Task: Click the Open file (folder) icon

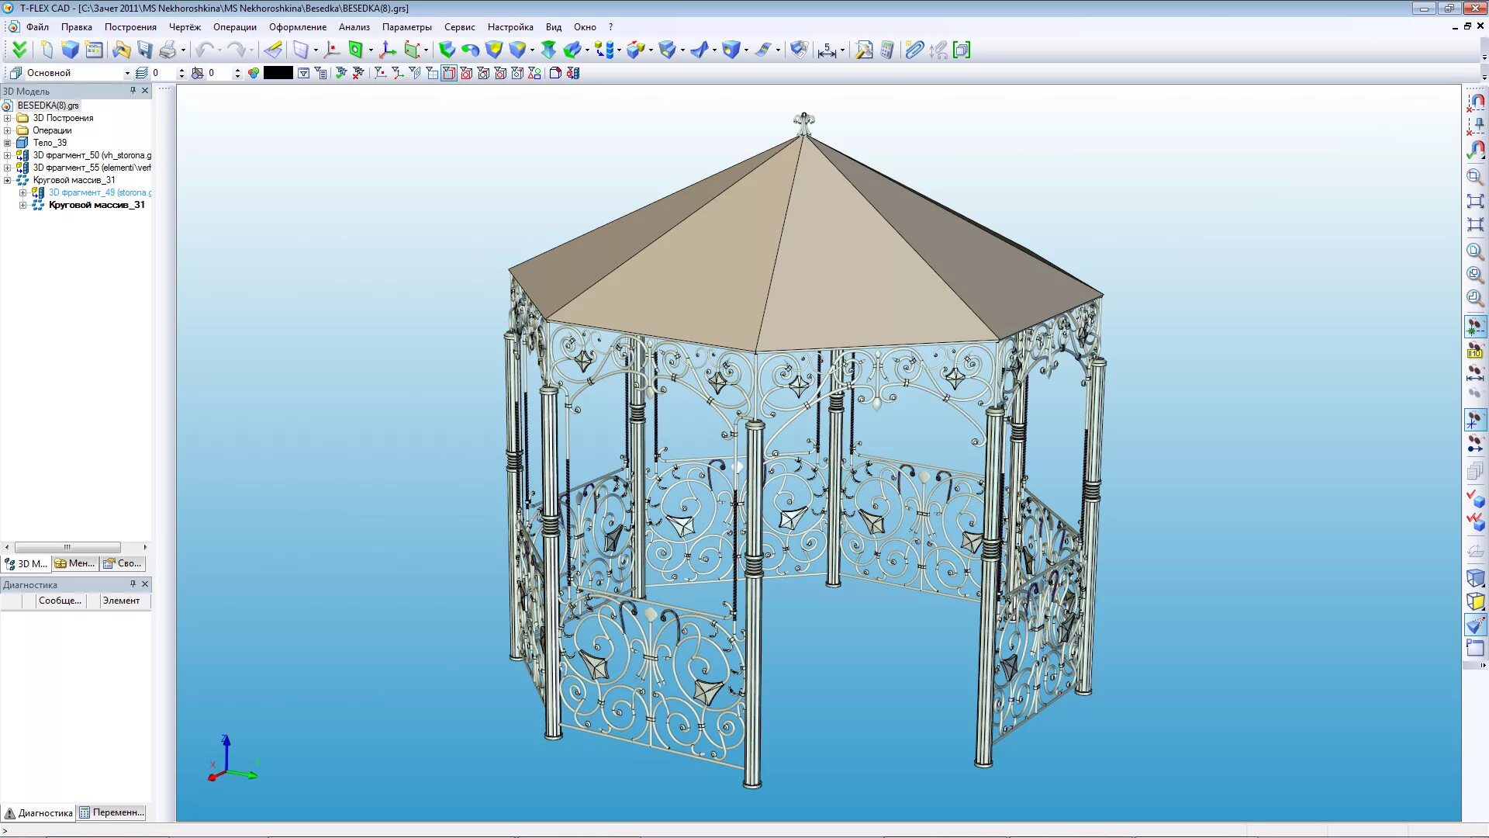Action: click(x=121, y=50)
